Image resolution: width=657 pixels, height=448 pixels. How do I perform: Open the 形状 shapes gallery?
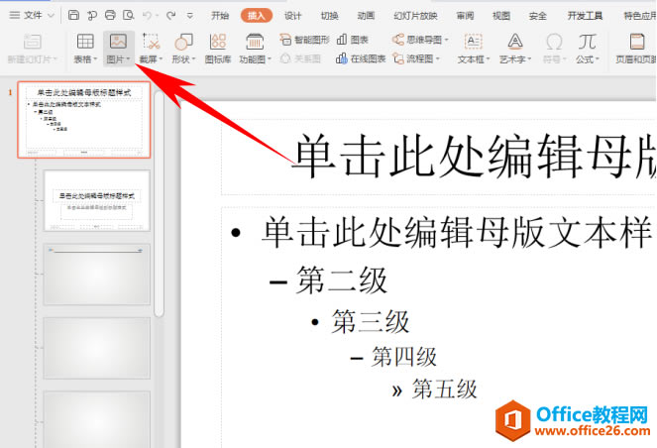[183, 49]
